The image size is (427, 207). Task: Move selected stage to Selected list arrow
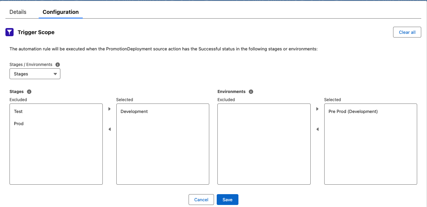click(x=109, y=109)
